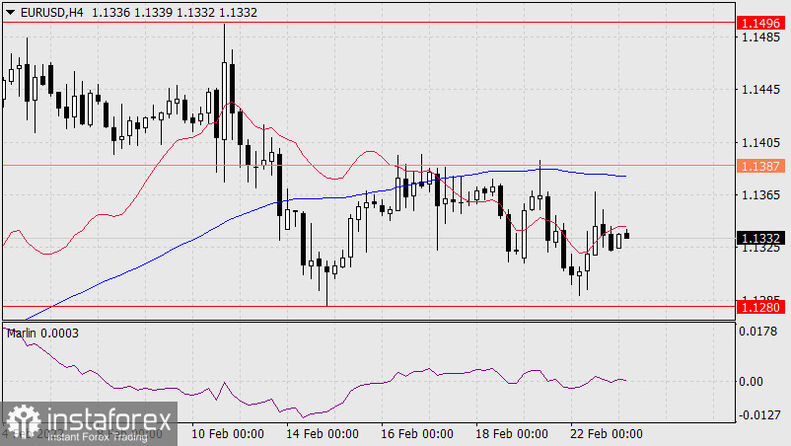This screenshot has height=446, width=791.
Task: Select the most recent candlestick on chart
Action: tap(626, 235)
